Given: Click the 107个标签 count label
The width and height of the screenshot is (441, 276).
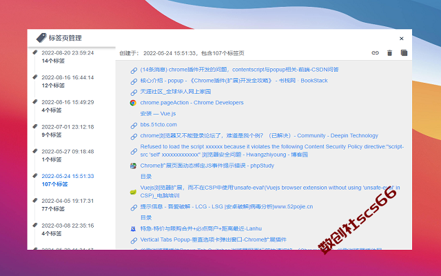Looking at the screenshot, I should [54, 184].
